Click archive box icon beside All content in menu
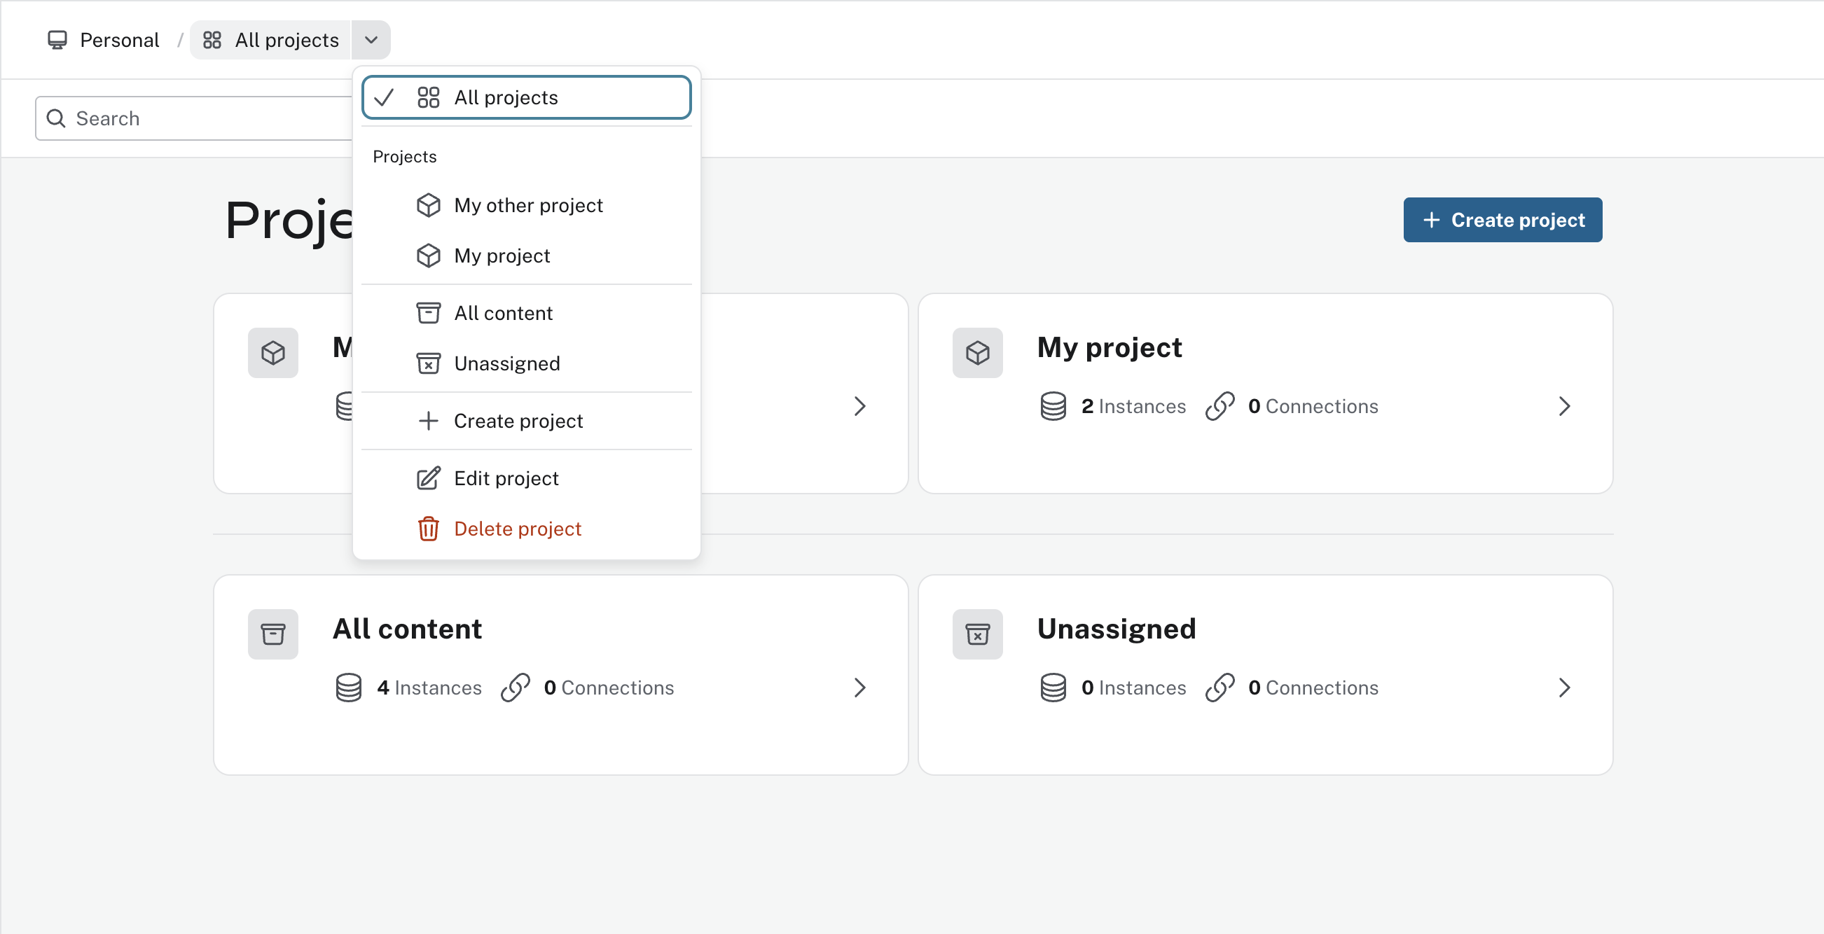1824x934 pixels. (x=429, y=313)
